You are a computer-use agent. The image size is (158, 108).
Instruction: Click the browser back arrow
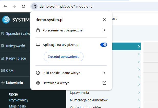(x=5, y=6)
